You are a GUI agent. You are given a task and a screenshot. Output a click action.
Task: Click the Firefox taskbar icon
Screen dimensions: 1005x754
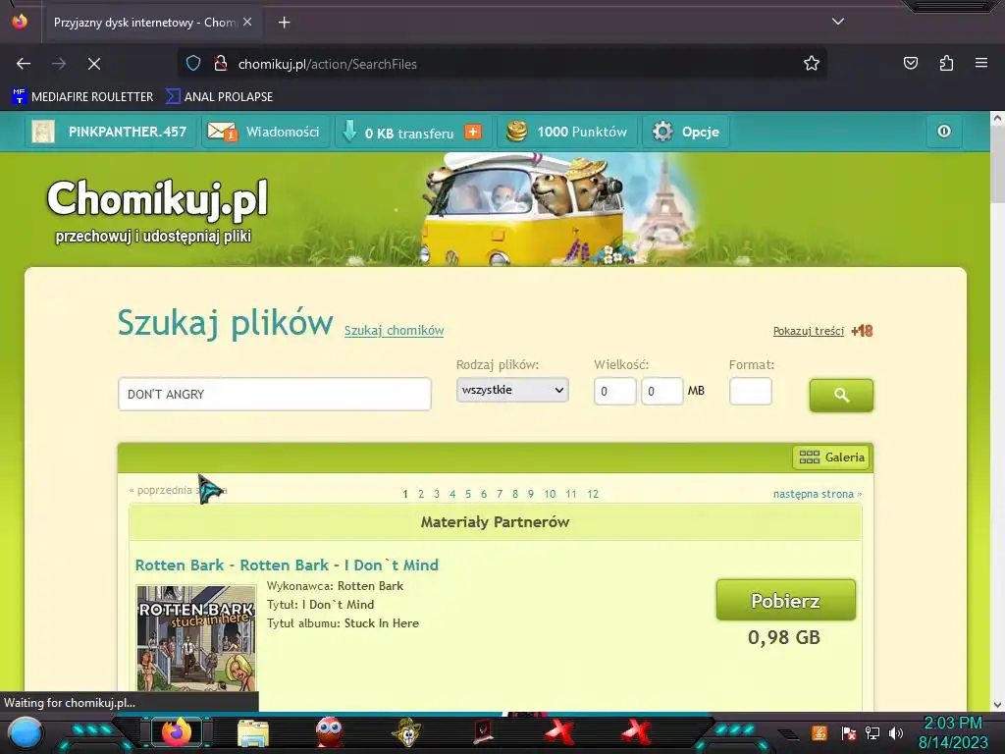(x=177, y=731)
